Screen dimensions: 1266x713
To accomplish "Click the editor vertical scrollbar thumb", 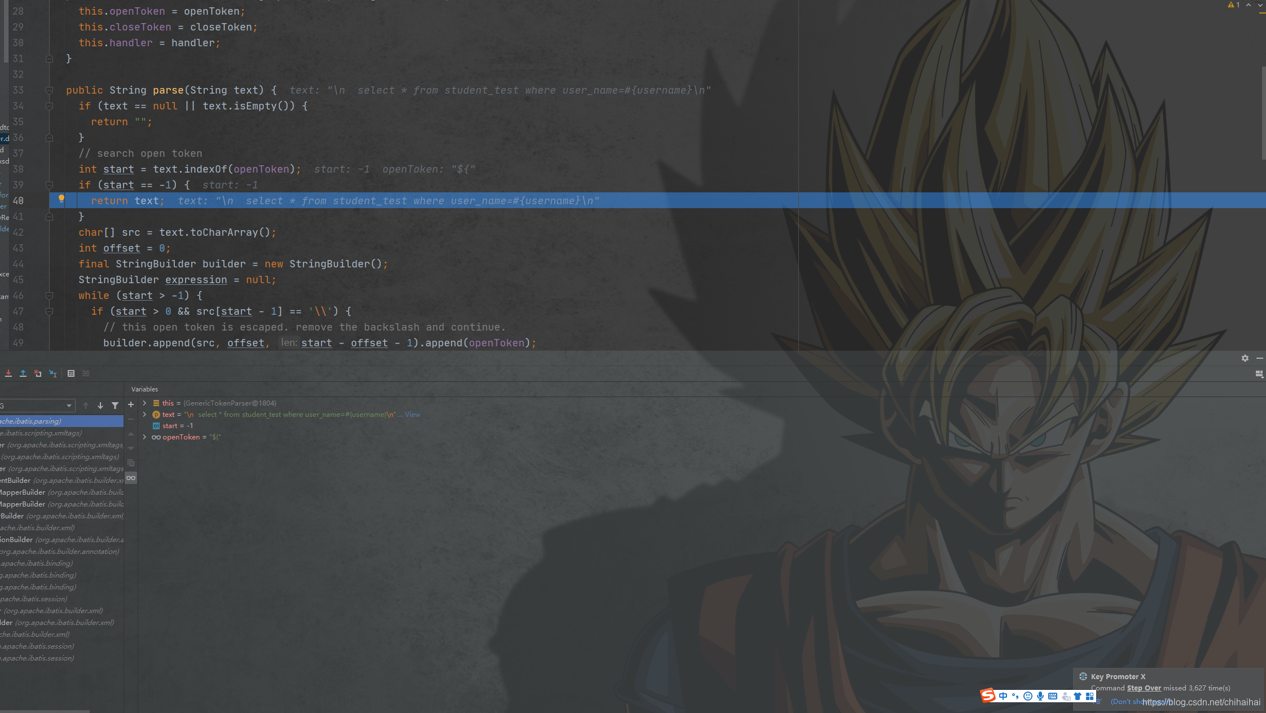I will [x=1263, y=113].
